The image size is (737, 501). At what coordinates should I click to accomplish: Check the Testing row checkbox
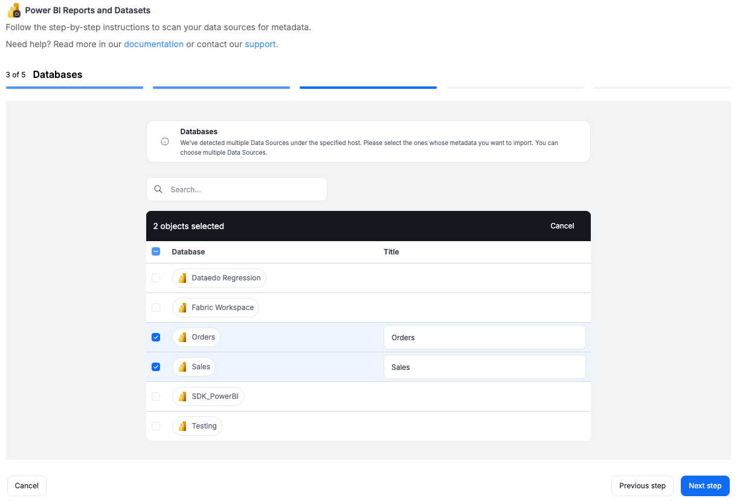pyautogui.click(x=156, y=426)
